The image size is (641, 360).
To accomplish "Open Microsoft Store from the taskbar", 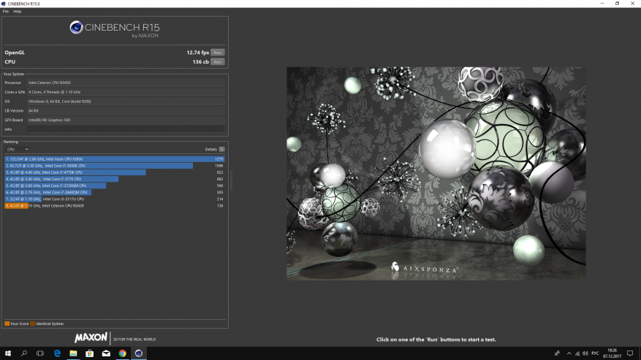I will click(90, 353).
